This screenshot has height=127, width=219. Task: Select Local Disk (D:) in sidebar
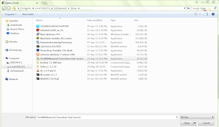tap(17, 67)
